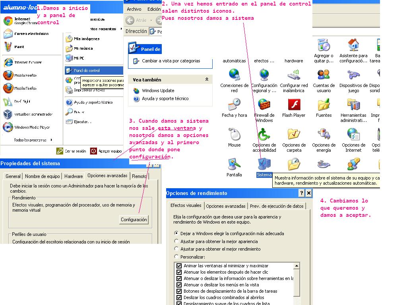The image size is (407, 305).
Task: Select Opciones avanzadas tab in Opciones de rendimiento
Action: click(x=226, y=206)
